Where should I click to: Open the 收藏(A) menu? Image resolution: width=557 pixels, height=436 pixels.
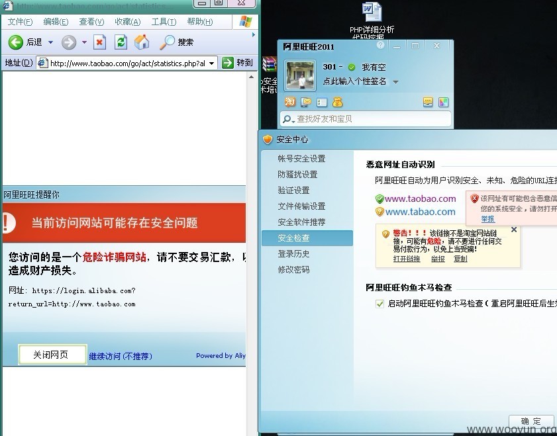point(128,22)
